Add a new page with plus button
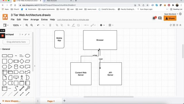The height and width of the screenshot is (104, 184). point(64,101)
